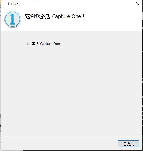
Task: Click the 现已激活 text in the message
Action: [32, 43]
